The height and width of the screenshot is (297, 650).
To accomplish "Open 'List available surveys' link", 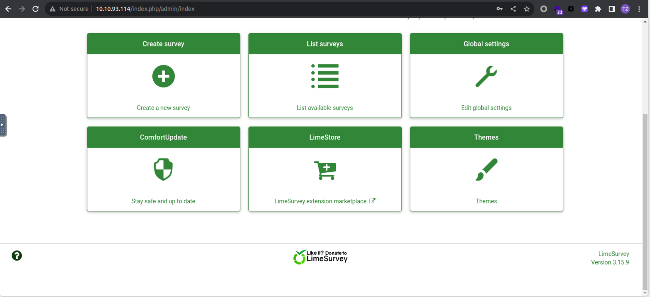I will coord(325,108).
